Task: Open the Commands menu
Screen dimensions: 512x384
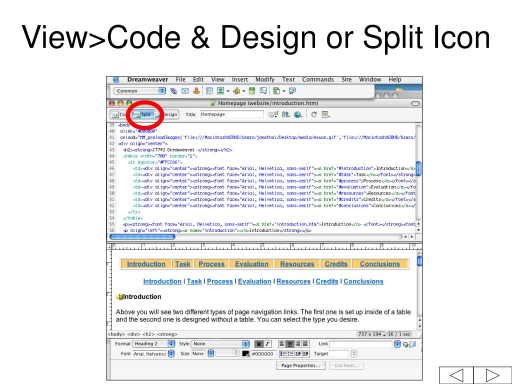Action: [x=318, y=79]
